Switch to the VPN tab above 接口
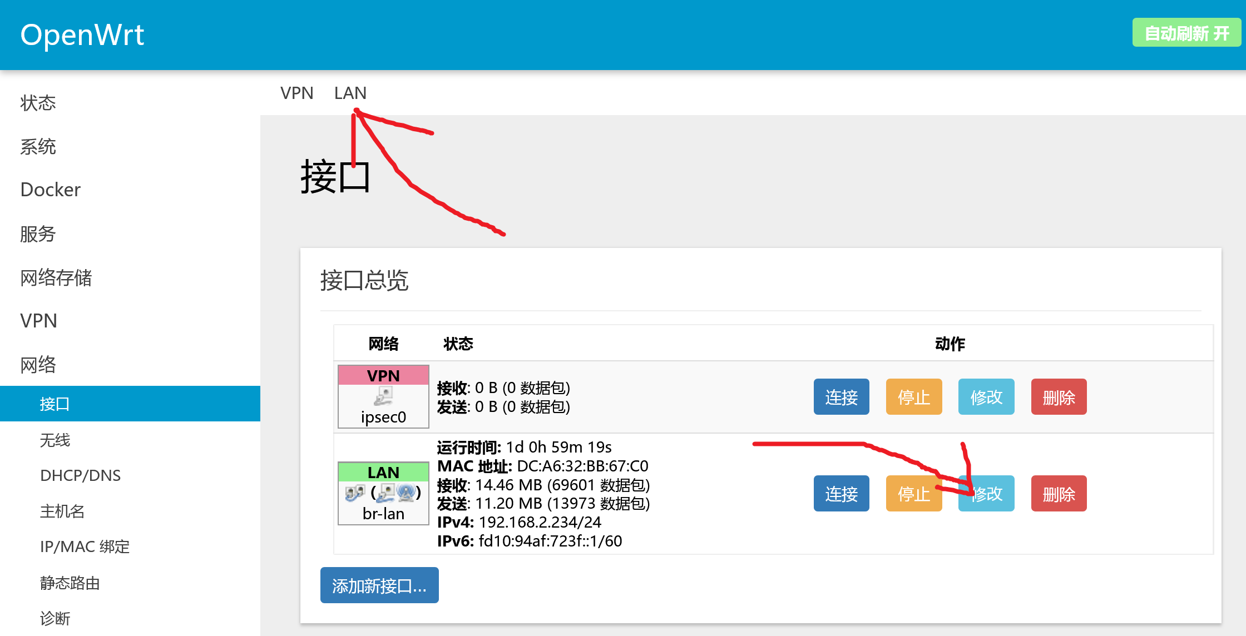The image size is (1246, 636). click(x=297, y=93)
